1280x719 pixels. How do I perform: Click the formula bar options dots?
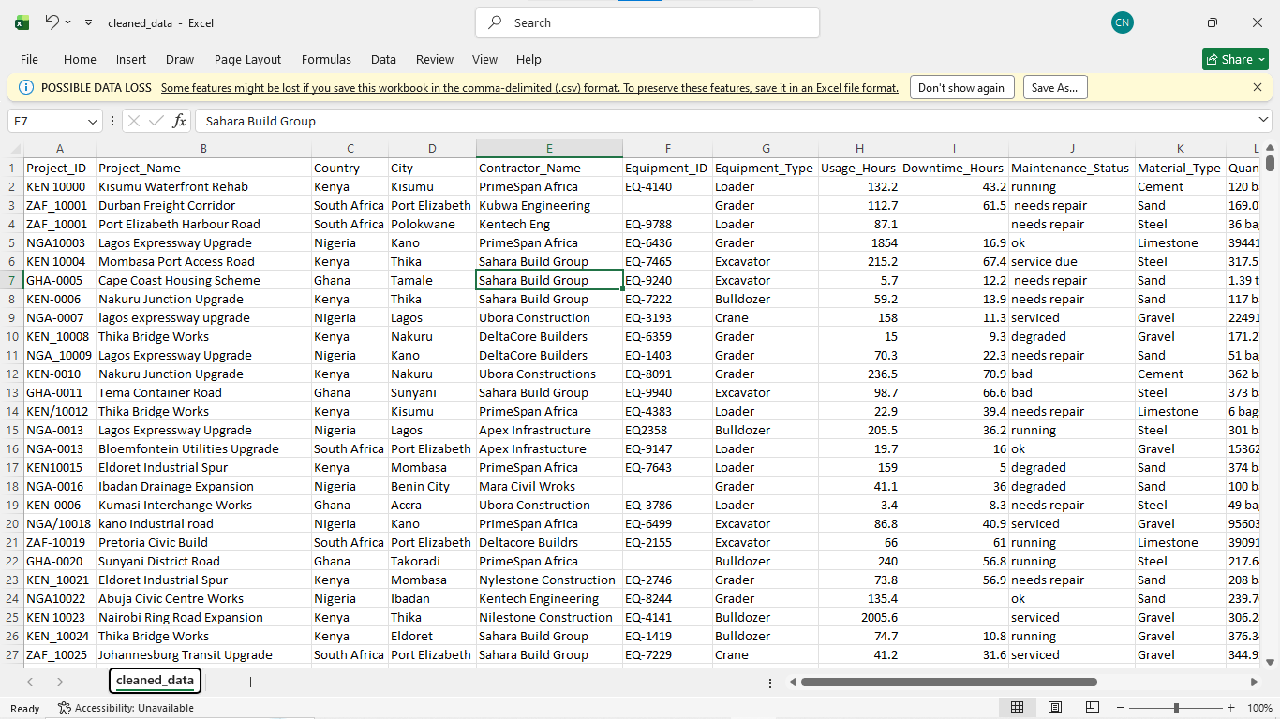tap(112, 121)
